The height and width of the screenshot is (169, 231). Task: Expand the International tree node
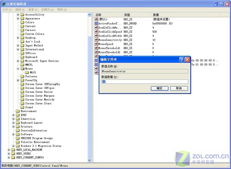click(18, 49)
